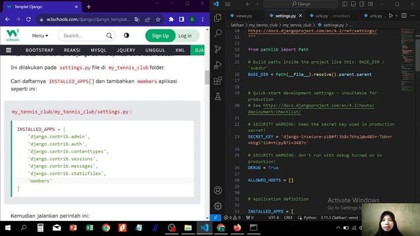Open Firefox from the taskbar

click(237, 227)
